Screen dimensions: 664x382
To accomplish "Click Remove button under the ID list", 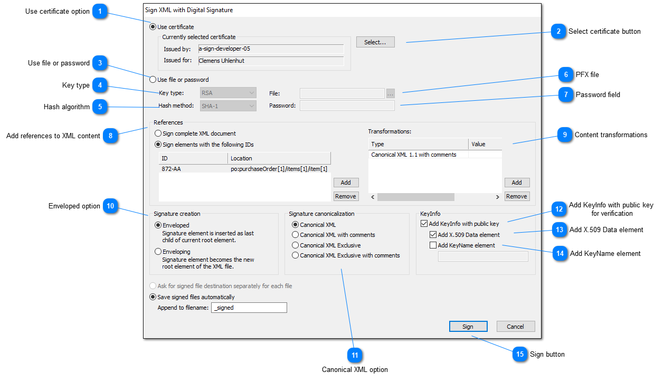I will pyautogui.click(x=346, y=196).
